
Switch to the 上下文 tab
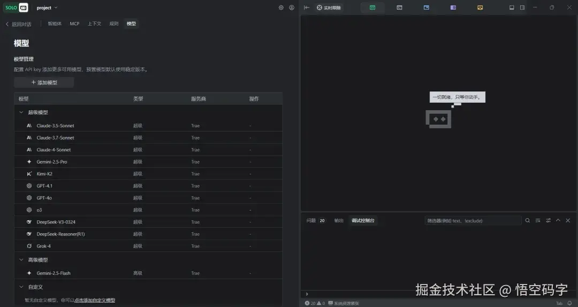pyautogui.click(x=94, y=24)
